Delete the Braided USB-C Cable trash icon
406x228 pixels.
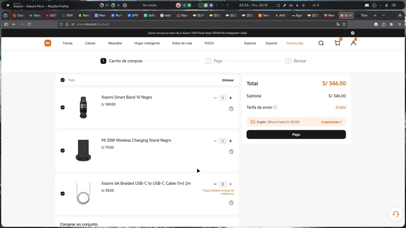[x=231, y=203]
